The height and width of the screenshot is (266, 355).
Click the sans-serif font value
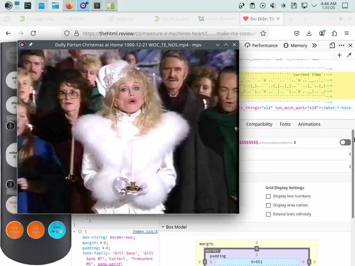coord(110,264)
